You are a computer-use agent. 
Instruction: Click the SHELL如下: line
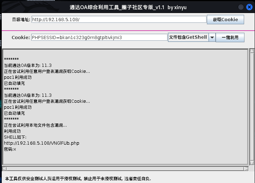[15, 137]
